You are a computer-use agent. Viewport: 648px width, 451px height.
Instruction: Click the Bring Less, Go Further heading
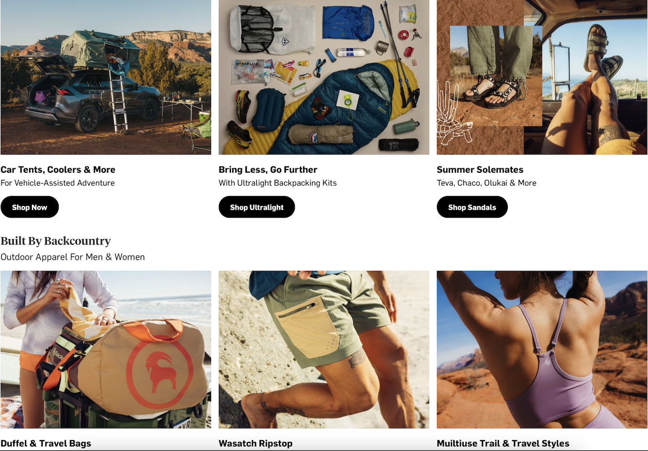point(268,170)
